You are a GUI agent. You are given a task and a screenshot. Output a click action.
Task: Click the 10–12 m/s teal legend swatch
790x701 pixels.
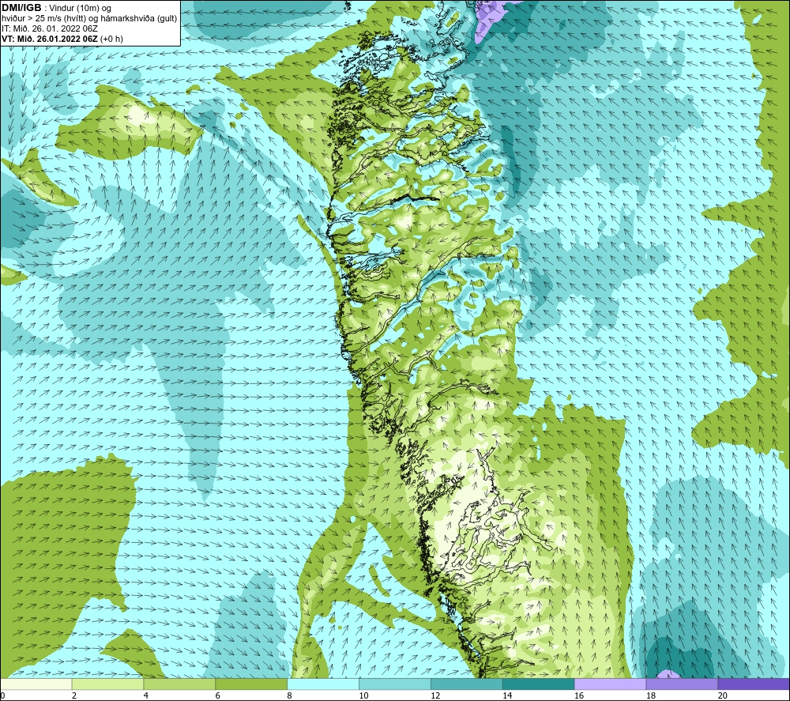[395, 684]
